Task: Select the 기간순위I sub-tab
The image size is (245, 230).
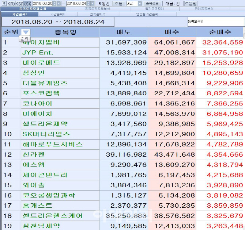Action: (19, 14)
